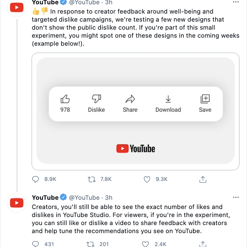Click the thumbs-up 978 icon in image
Screen dimensions: 247x247
[65, 99]
